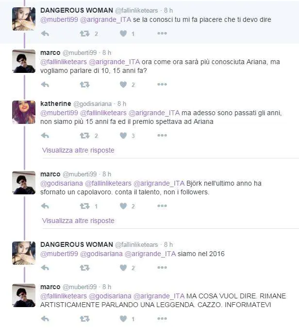Like katherine's tweet about the premio

[123, 136]
